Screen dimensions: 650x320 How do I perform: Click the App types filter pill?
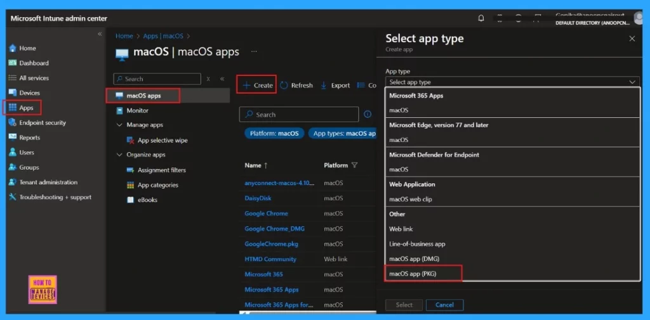point(342,134)
